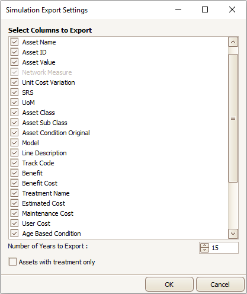Toggle Track Code column checkbox
Image resolution: width=247 pixels, height=294 pixels.
(x=14, y=163)
